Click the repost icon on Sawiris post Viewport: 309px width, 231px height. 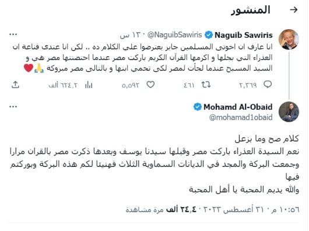tap(206, 85)
